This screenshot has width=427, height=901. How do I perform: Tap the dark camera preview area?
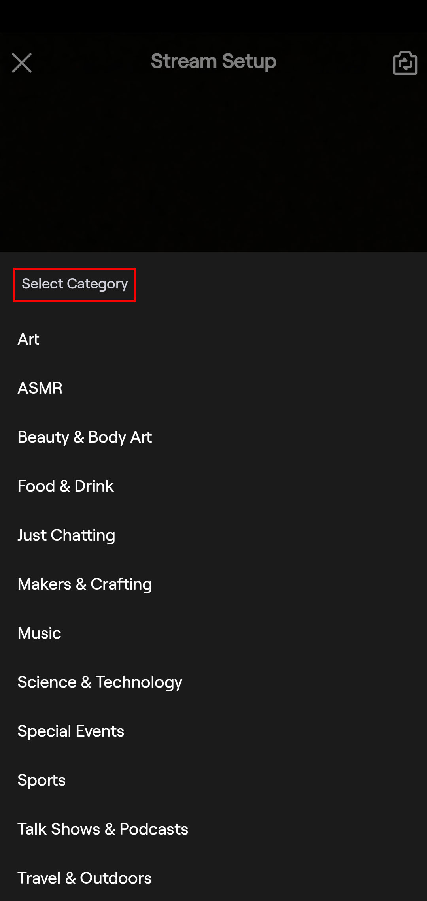point(213,166)
